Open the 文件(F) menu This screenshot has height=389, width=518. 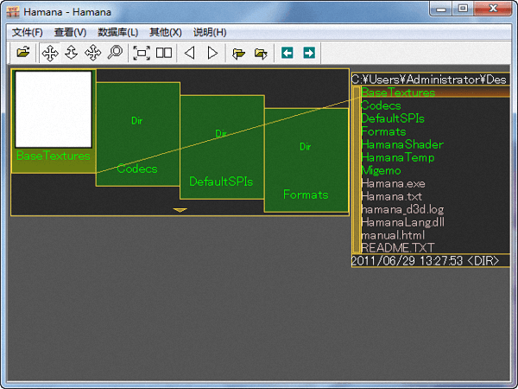pyautogui.click(x=28, y=32)
